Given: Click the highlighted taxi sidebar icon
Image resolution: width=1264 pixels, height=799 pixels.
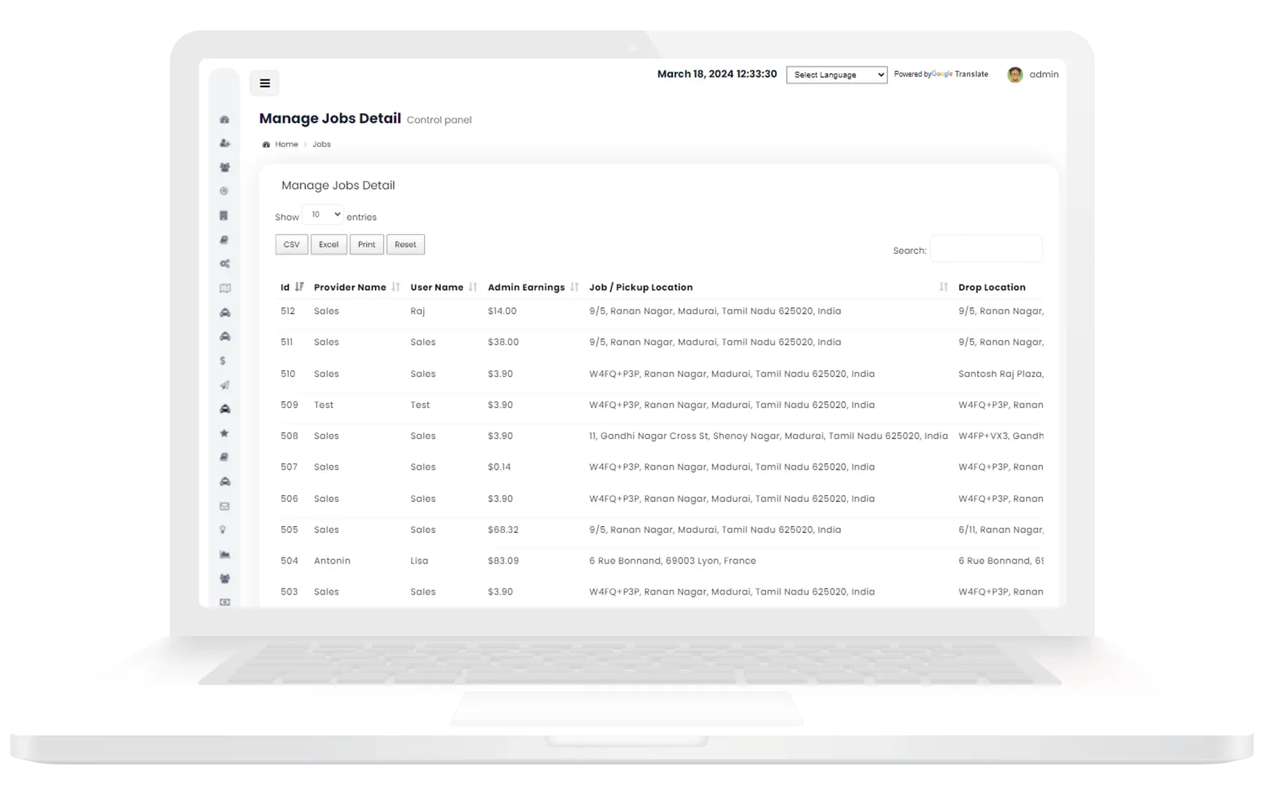Looking at the screenshot, I should pyautogui.click(x=224, y=409).
